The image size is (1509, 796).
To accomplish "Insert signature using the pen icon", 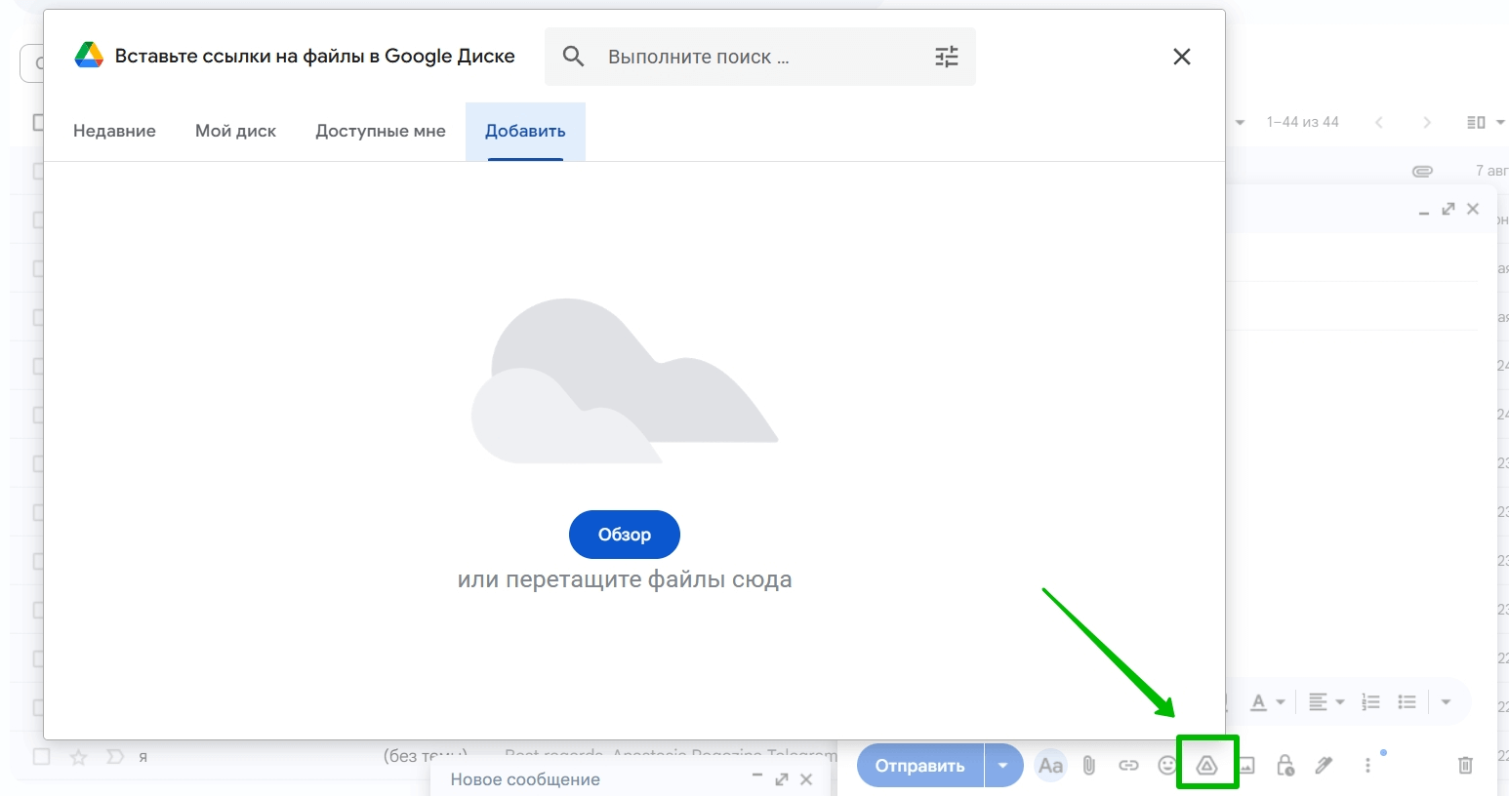I will pos(1324,766).
